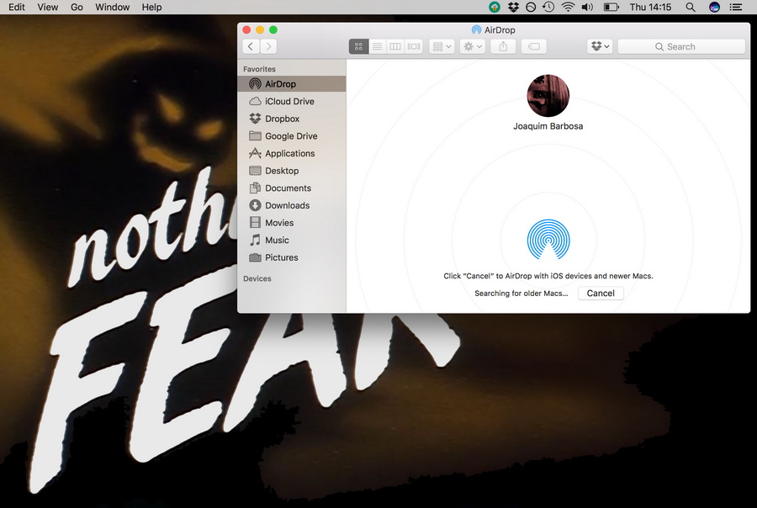Open Desktop in the sidebar
This screenshot has height=508, width=757.
point(292,171)
